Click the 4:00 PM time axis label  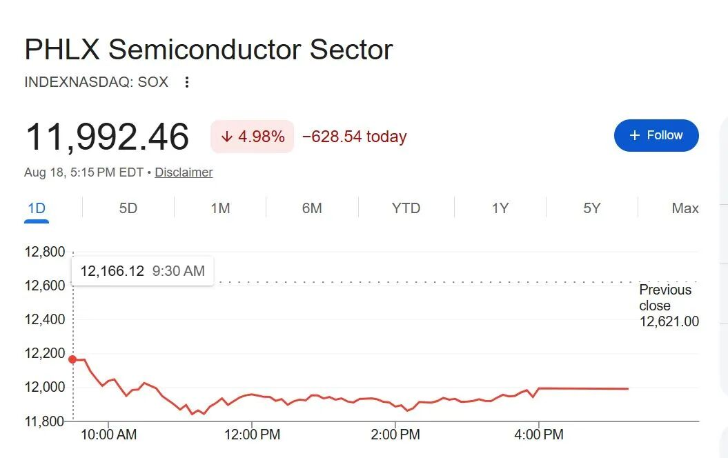point(538,435)
